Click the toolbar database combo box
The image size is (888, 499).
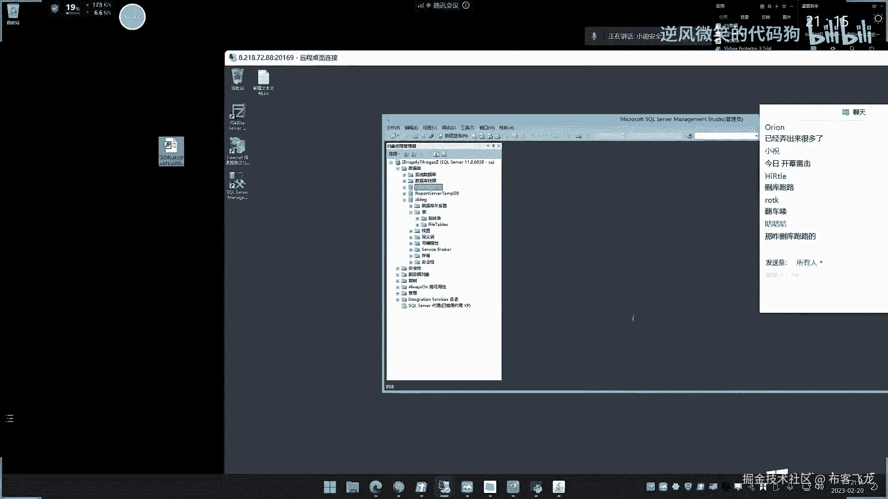[725, 136]
